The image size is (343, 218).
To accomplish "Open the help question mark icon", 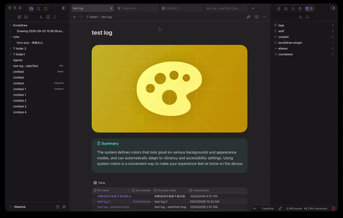I will pos(57,207).
